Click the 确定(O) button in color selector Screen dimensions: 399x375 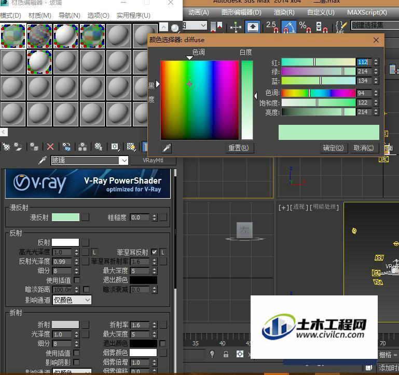pos(333,148)
